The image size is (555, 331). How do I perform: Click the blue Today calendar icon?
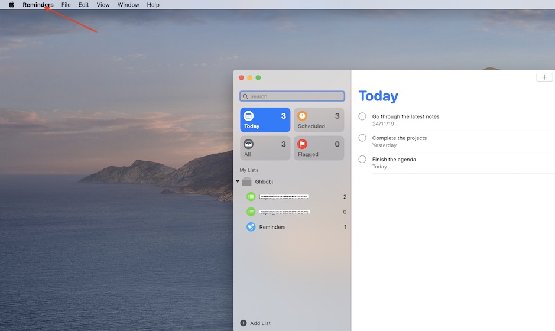(248, 116)
